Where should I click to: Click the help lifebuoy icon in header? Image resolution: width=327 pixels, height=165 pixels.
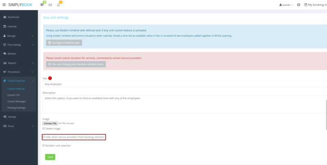(298, 5)
